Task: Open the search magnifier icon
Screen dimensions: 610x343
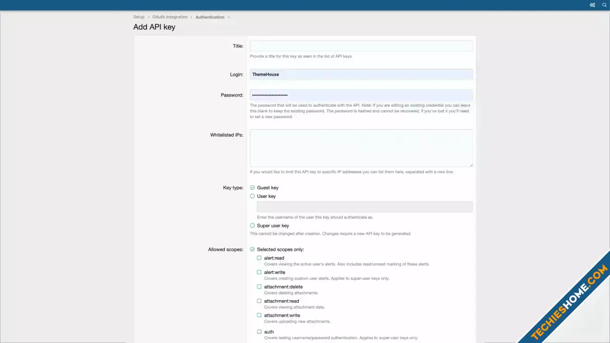Action: [604, 5]
